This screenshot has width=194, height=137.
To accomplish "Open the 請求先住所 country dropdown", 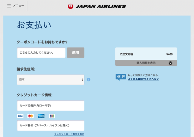I will tap(50, 80).
